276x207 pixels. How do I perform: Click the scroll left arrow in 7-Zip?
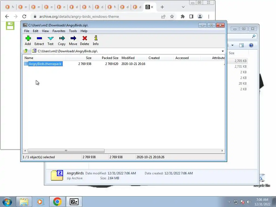[x=25, y=151]
